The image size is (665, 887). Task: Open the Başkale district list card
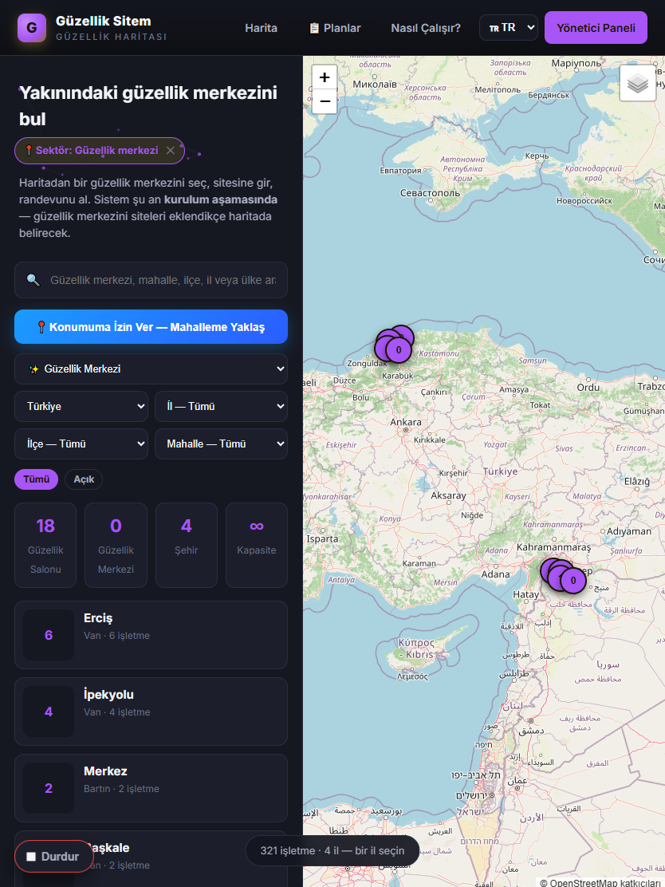[x=151, y=859]
